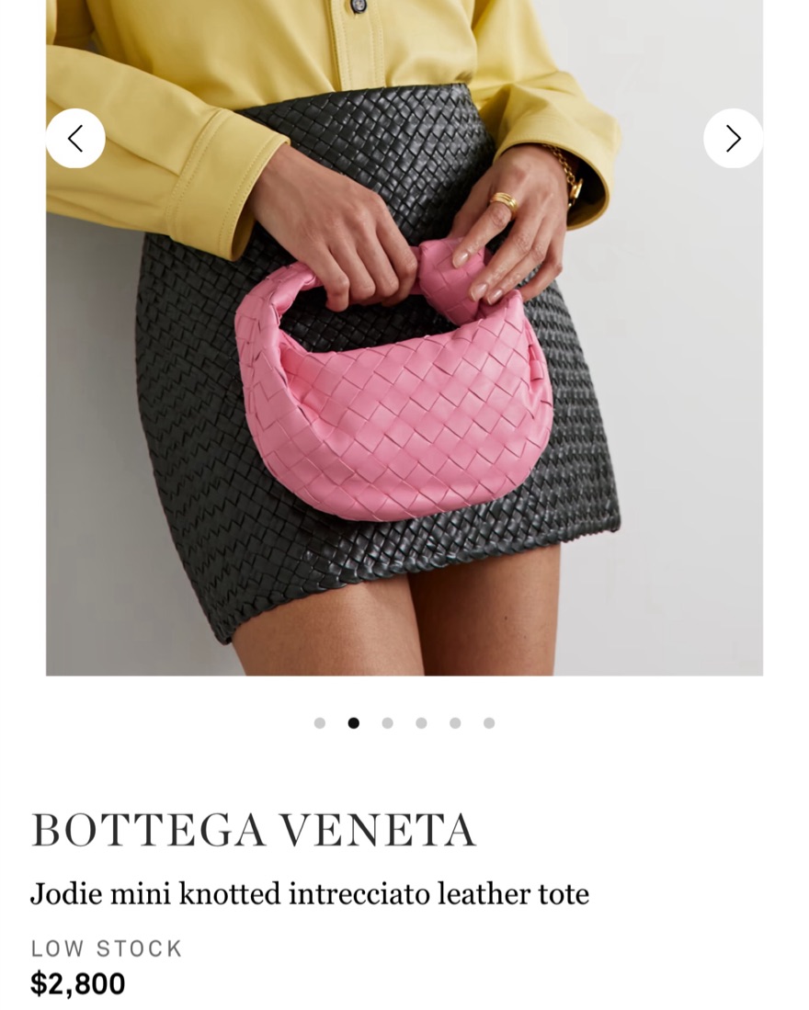Tap the gold ring on the model's finger
The image size is (809, 1010).
[503, 201]
